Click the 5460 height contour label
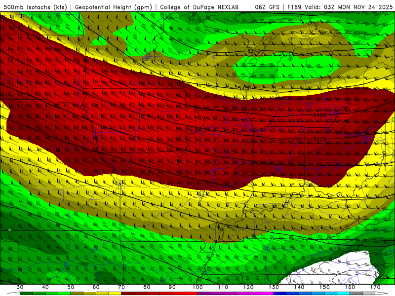Screen dimensions: 395x296 point(319,115)
